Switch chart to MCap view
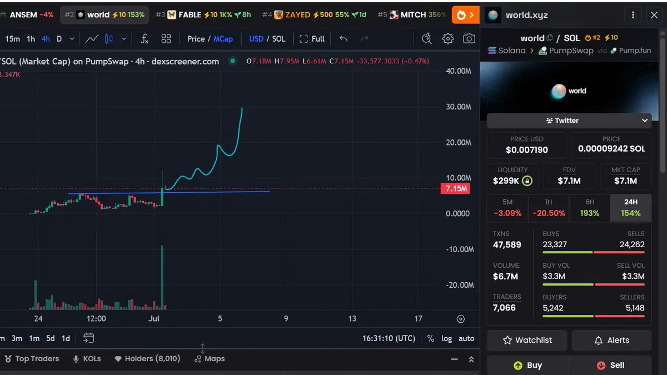Screen dimensions: 667x375 pyautogui.click(x=223, y=39)
